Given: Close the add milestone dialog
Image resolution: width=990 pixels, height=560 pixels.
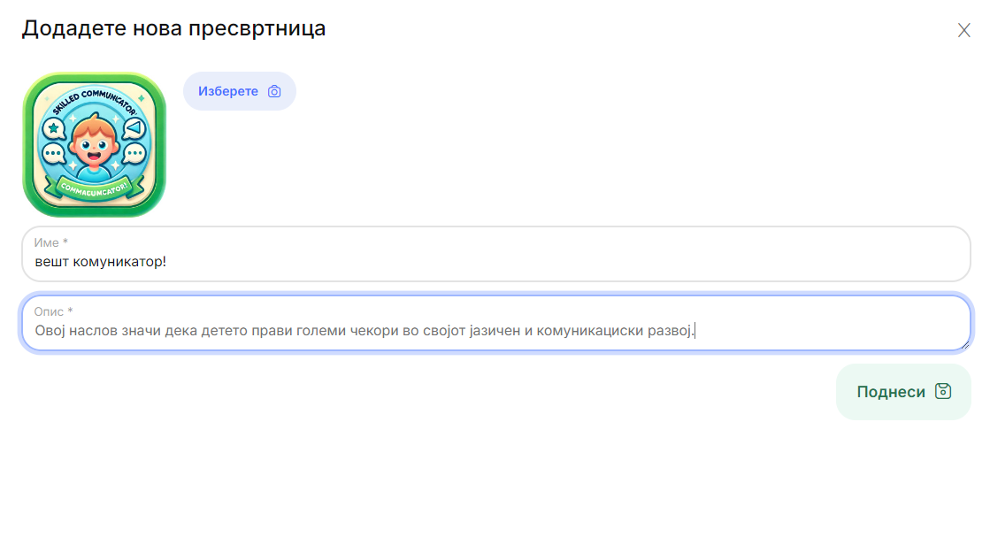Looking at the screenshot, I should [x=963, y=30].
